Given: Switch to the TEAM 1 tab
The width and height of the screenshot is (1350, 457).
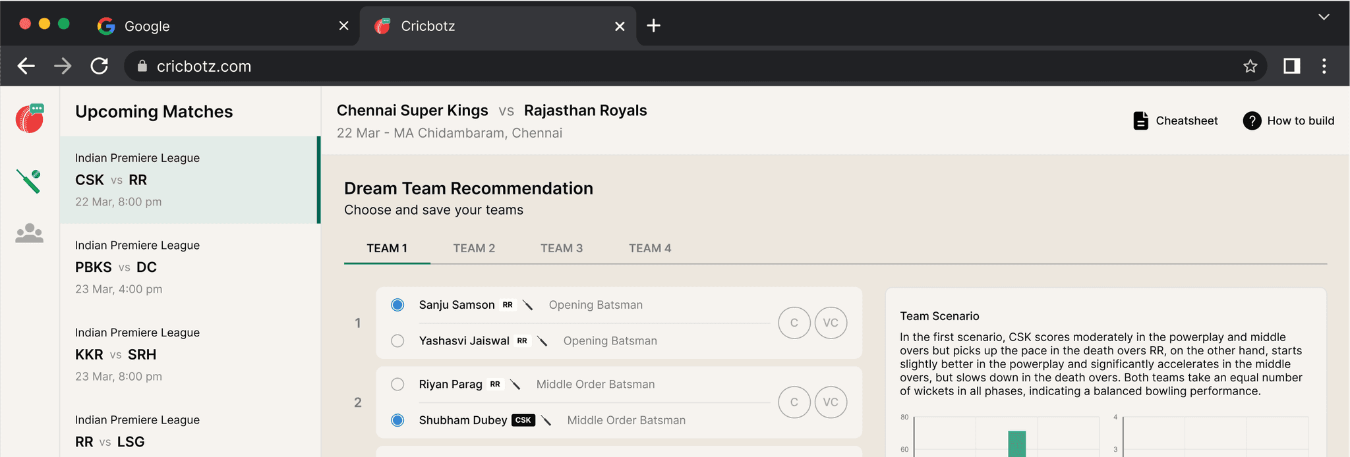Looking at the screenshot, I should [x=387, y=248].
